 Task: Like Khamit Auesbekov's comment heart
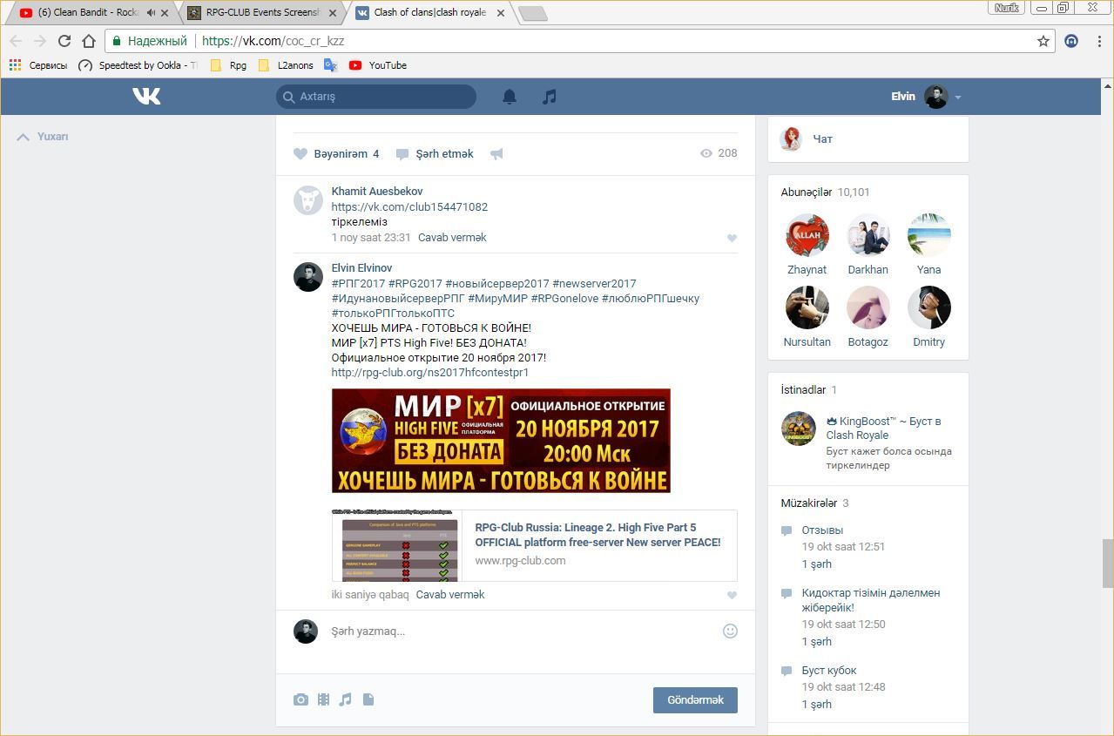point(732,238)
